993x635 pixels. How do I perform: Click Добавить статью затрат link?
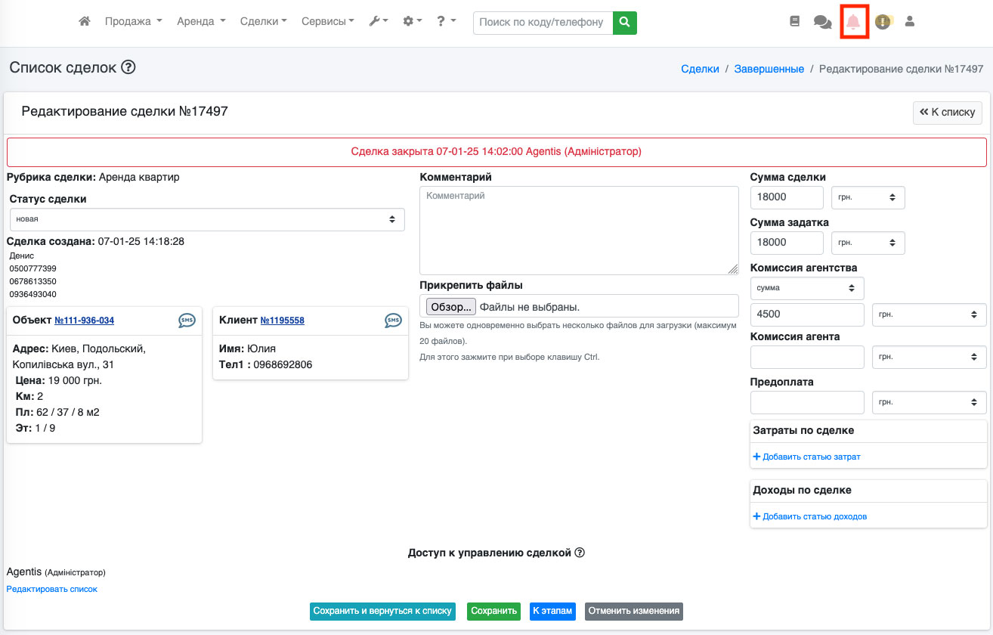(x=811, y=457)
